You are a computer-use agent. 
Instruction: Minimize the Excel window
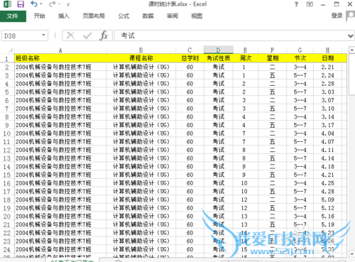[x=323, y=4]
